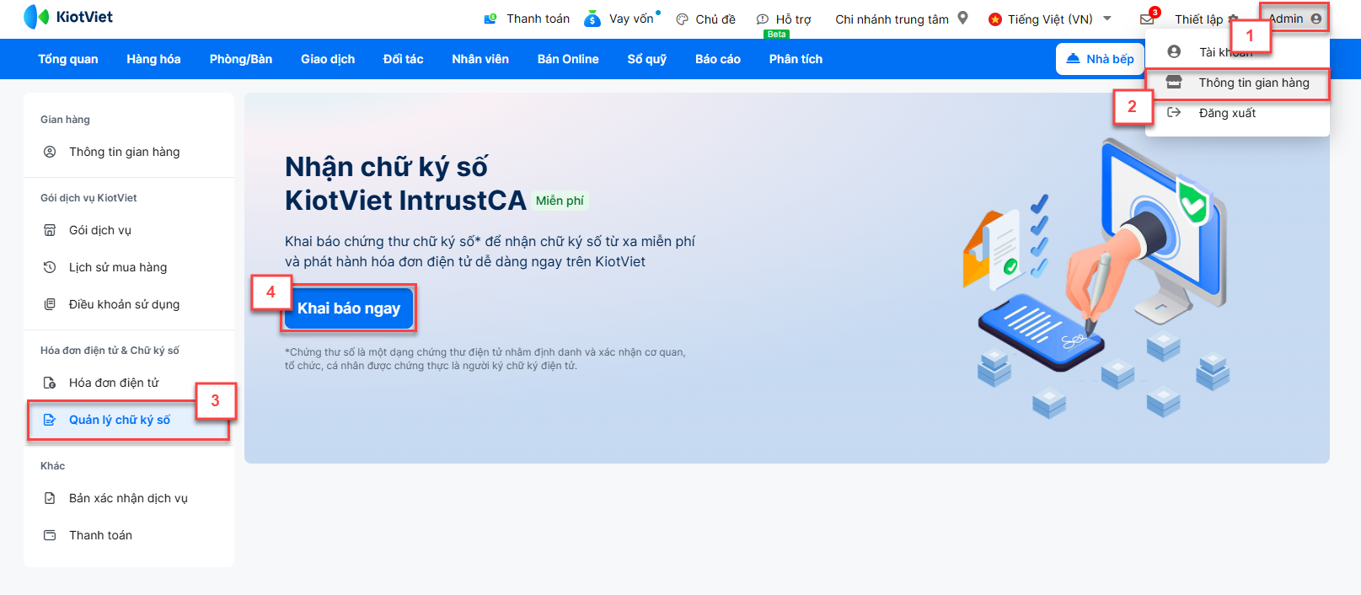This screenshot has height=595, width=1361.
Task: Open the Phân tích beta menu
Action: (x=796, y=59)
